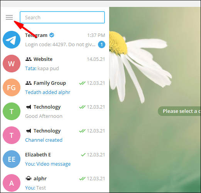
Task: Click the Family Group read checkmarks
Action: click(82, 83)
